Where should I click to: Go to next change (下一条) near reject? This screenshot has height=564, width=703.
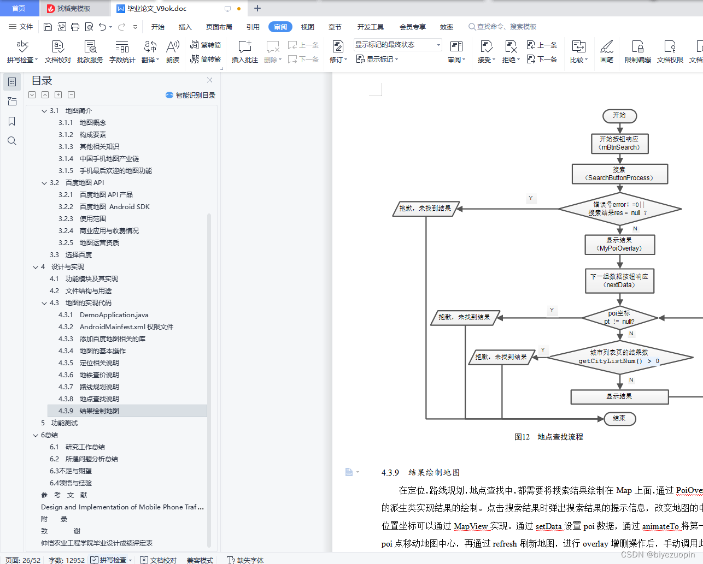coord(542,59)
